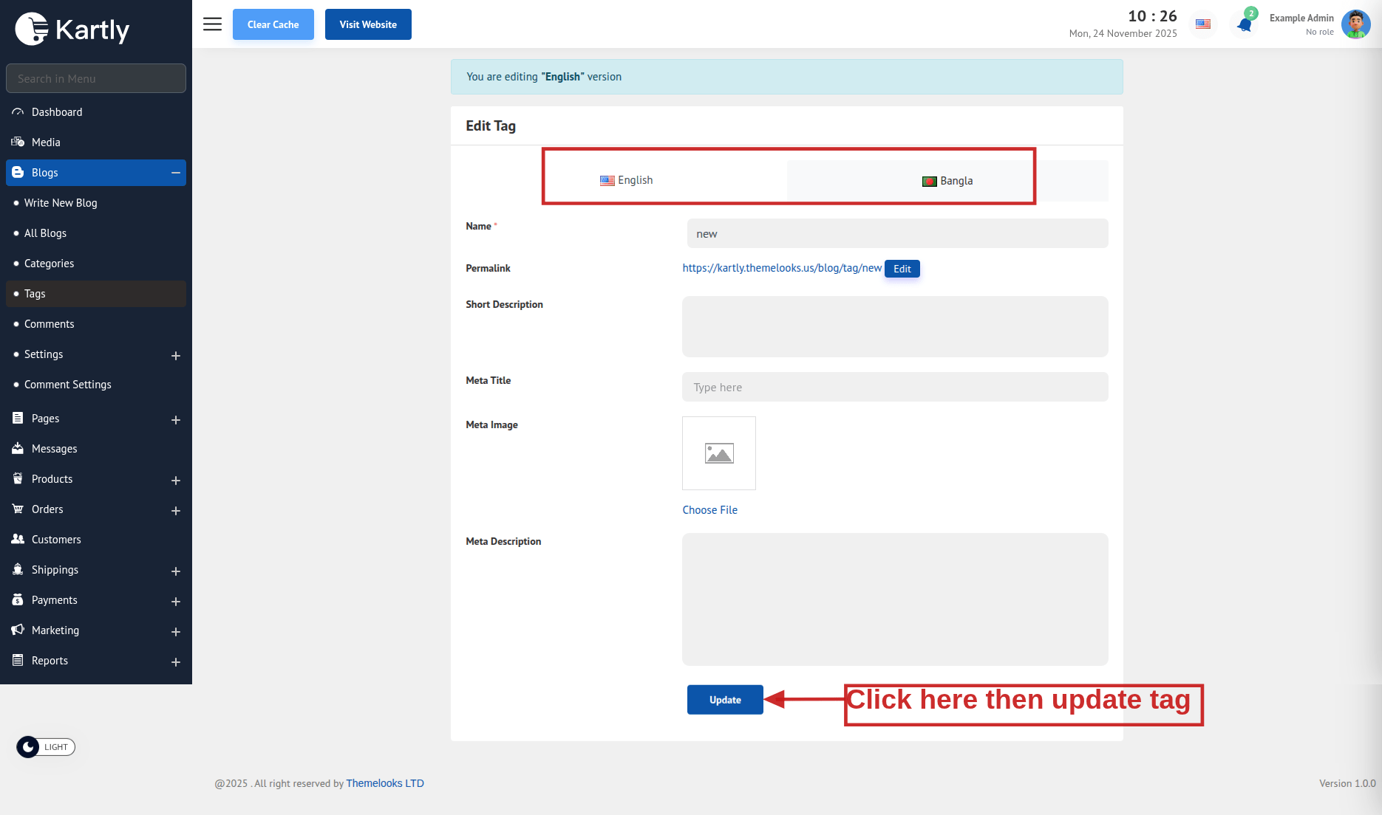Click the hamburger menu icon
Image resolution: width=1382 pixels, height=815 pixels.
pyautogui.click(x=212, y=24)
